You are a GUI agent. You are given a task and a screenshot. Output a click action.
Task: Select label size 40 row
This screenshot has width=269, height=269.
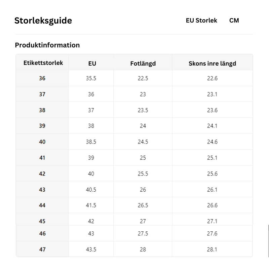134,142
